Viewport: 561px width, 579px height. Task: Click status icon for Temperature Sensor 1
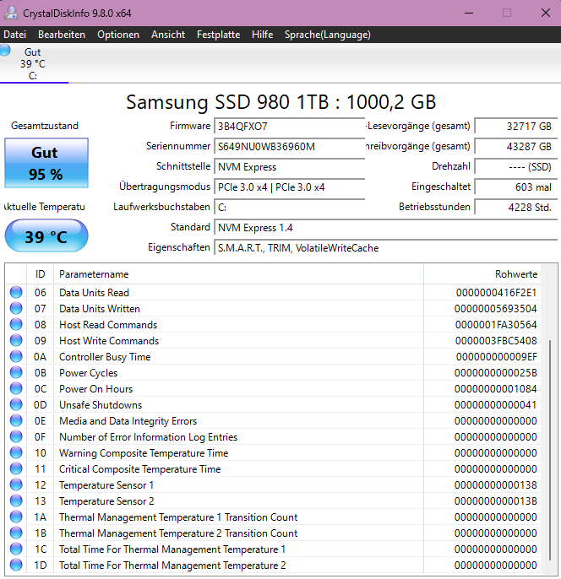16,484
